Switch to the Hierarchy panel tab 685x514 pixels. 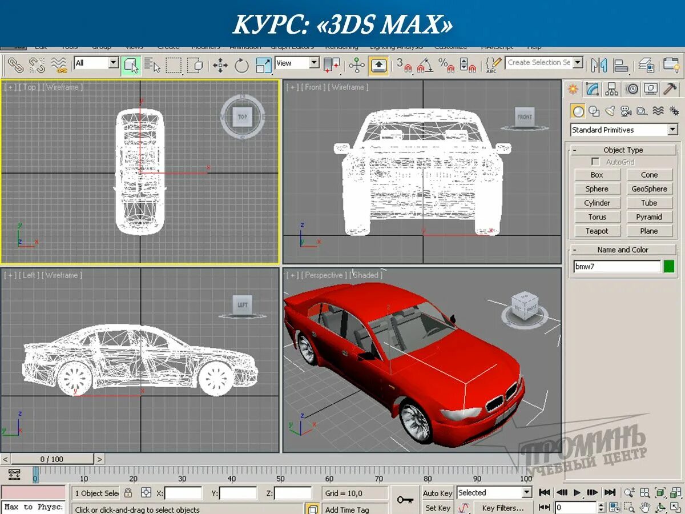pos(612,89)
